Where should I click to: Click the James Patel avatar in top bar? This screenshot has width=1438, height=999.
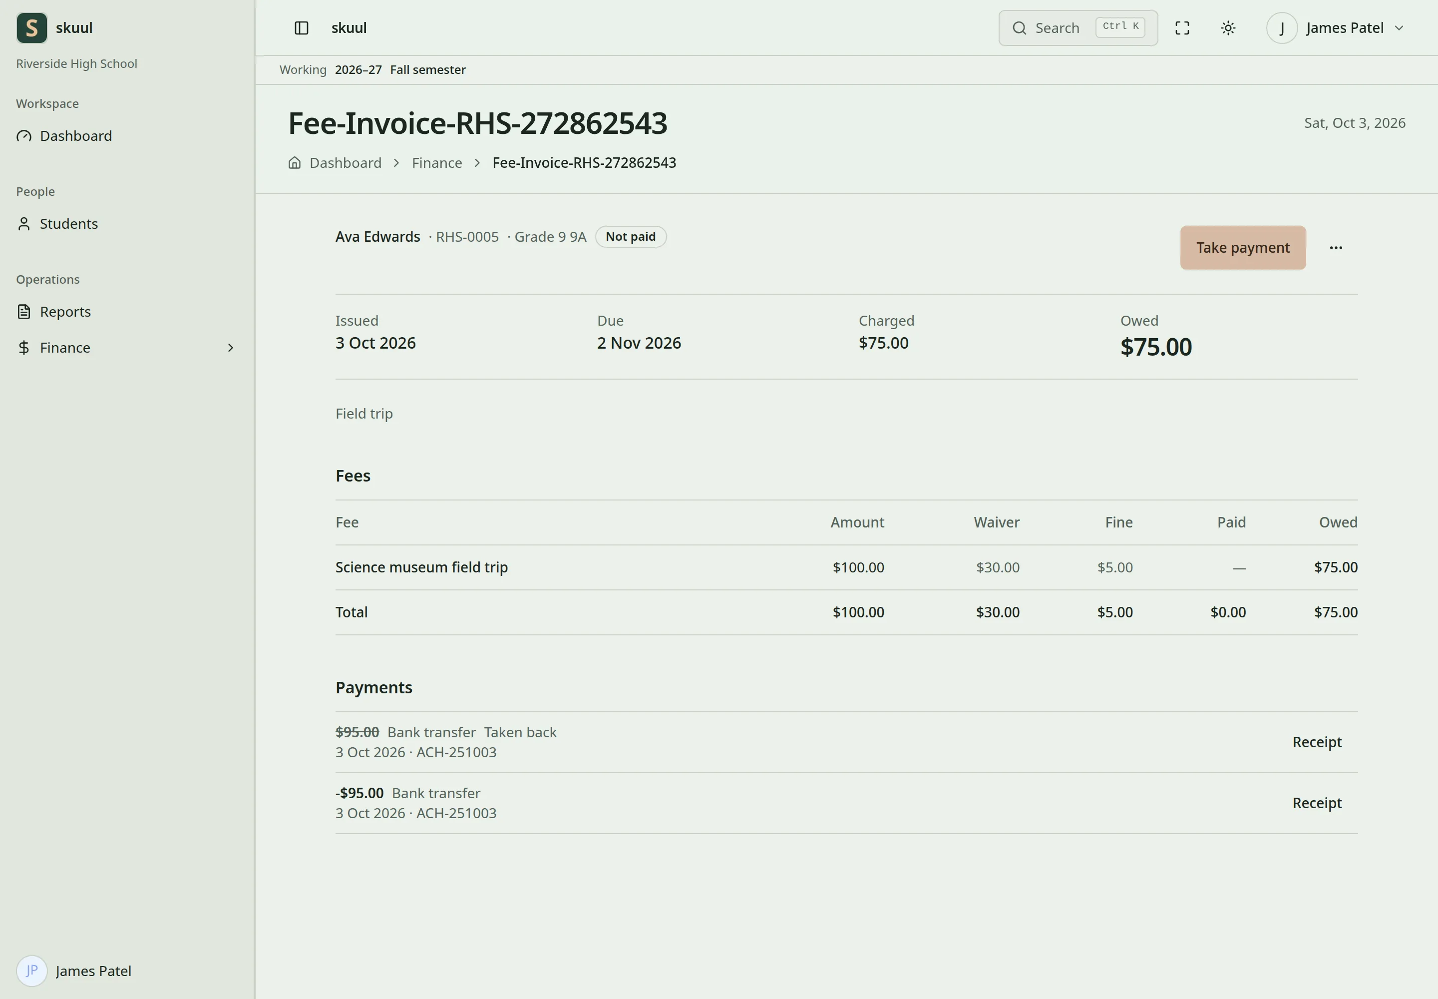coord(1282,28)
